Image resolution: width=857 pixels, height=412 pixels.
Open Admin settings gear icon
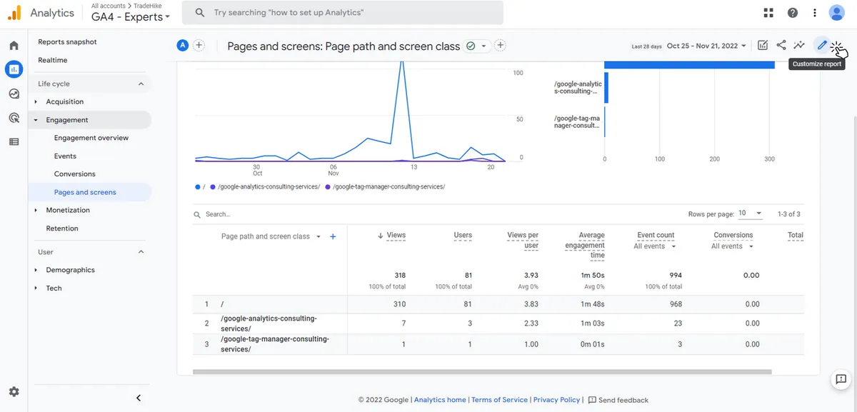(x=14, y=392)
